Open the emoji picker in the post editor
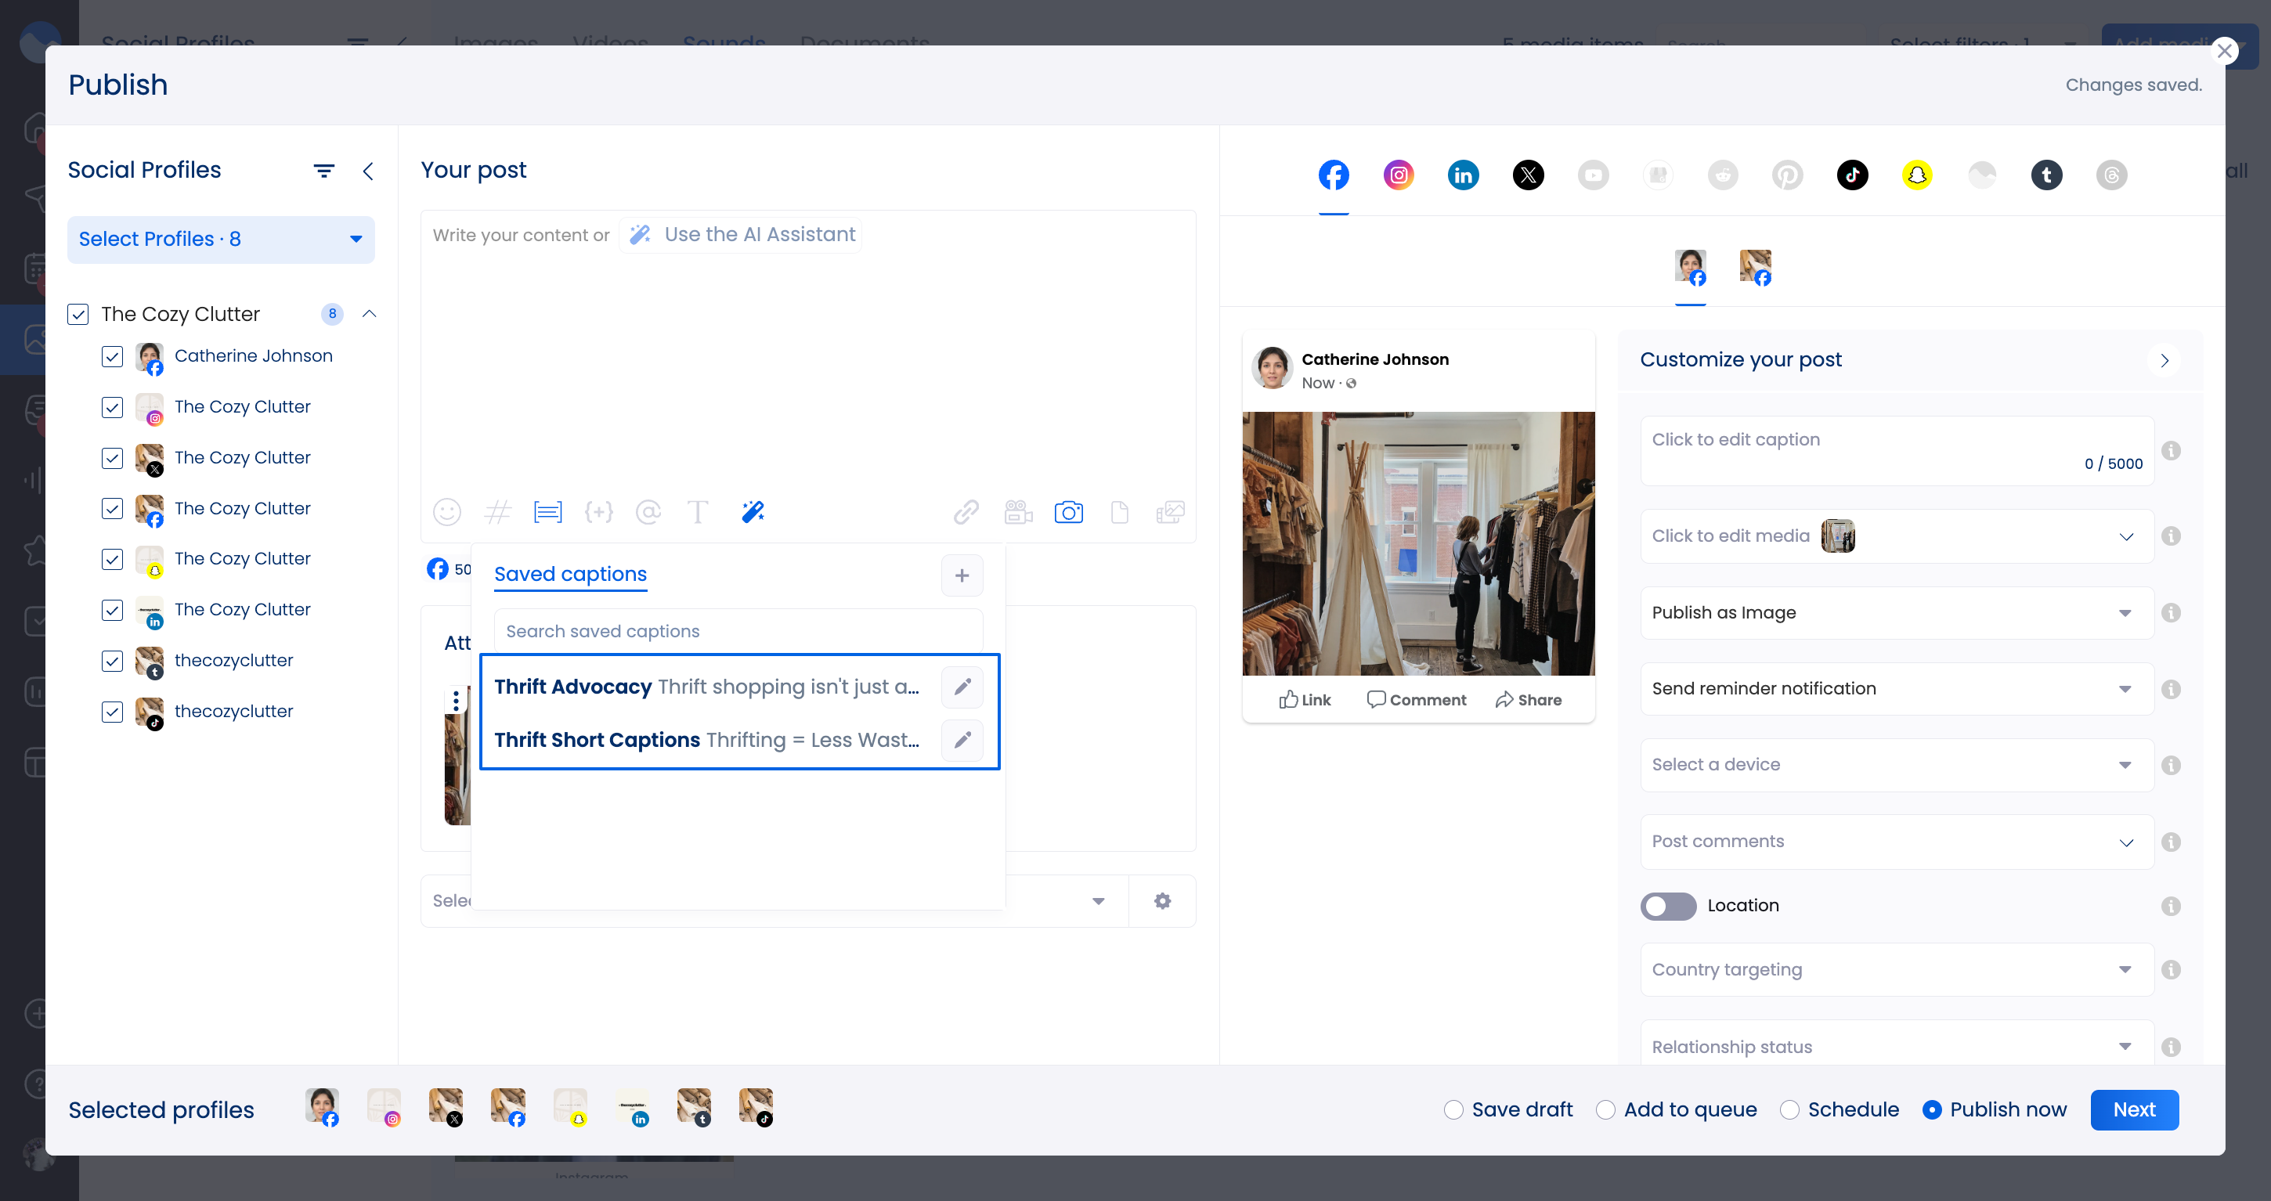2271x1201 pixels. tap(447, 511)
